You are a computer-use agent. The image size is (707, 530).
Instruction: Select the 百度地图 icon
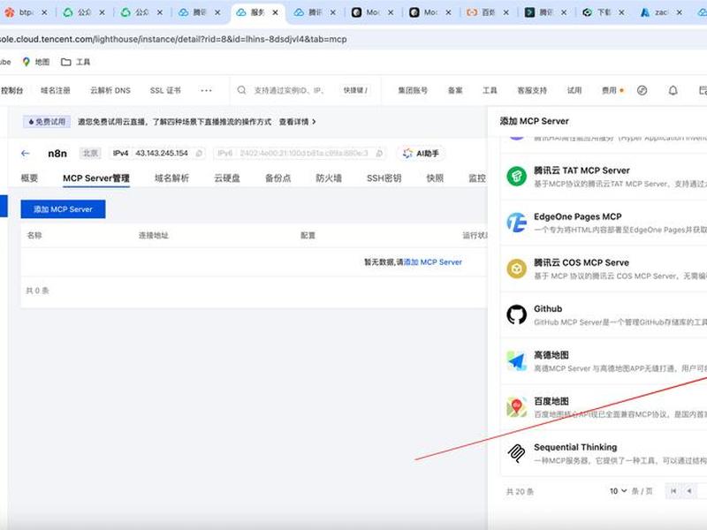pos(517,407)
